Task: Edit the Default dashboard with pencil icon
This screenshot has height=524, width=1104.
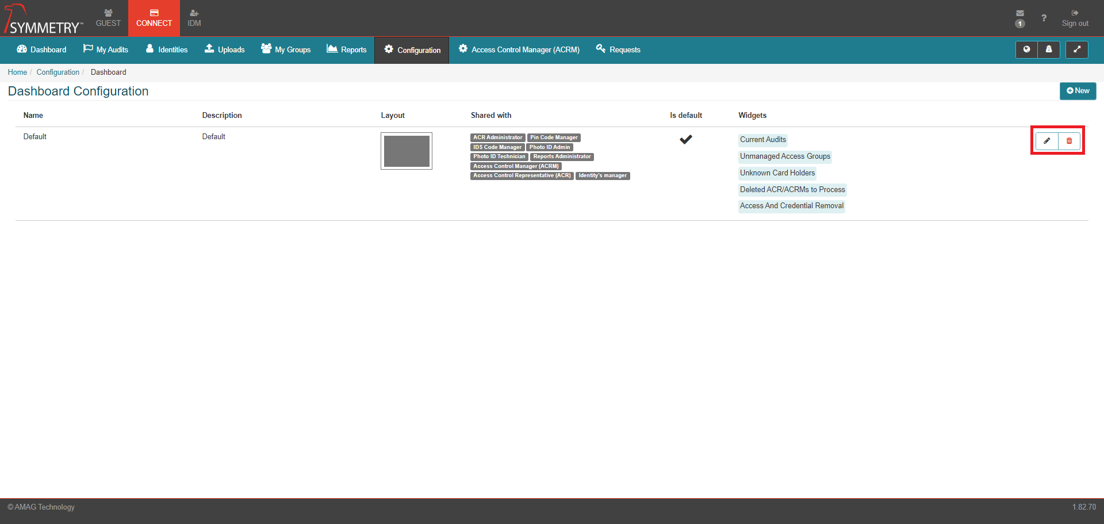Action: click(x=1046, y=141)
